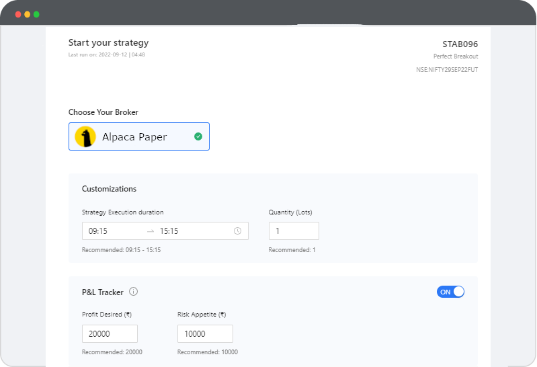This screenshot has height=367, width=537.
Task: Click the green checkmark on Alpaca Paper
Action: (198, 136)
